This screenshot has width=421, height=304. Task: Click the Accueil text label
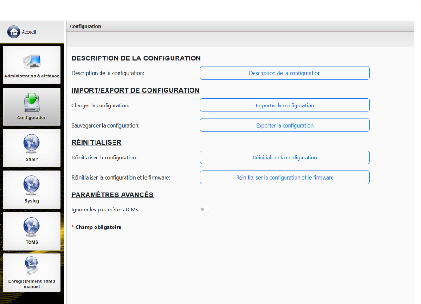29,32
